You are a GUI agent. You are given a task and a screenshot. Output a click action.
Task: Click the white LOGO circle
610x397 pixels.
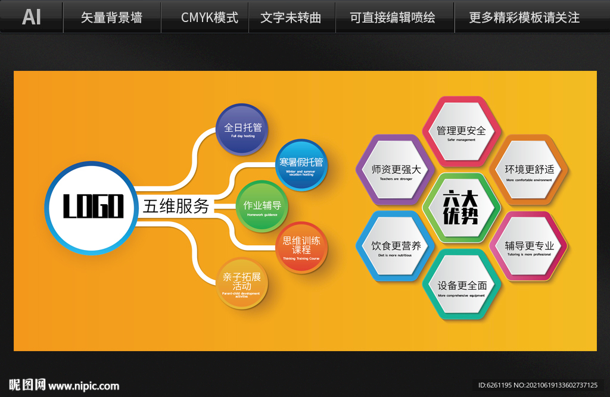(x=92, y=208)
